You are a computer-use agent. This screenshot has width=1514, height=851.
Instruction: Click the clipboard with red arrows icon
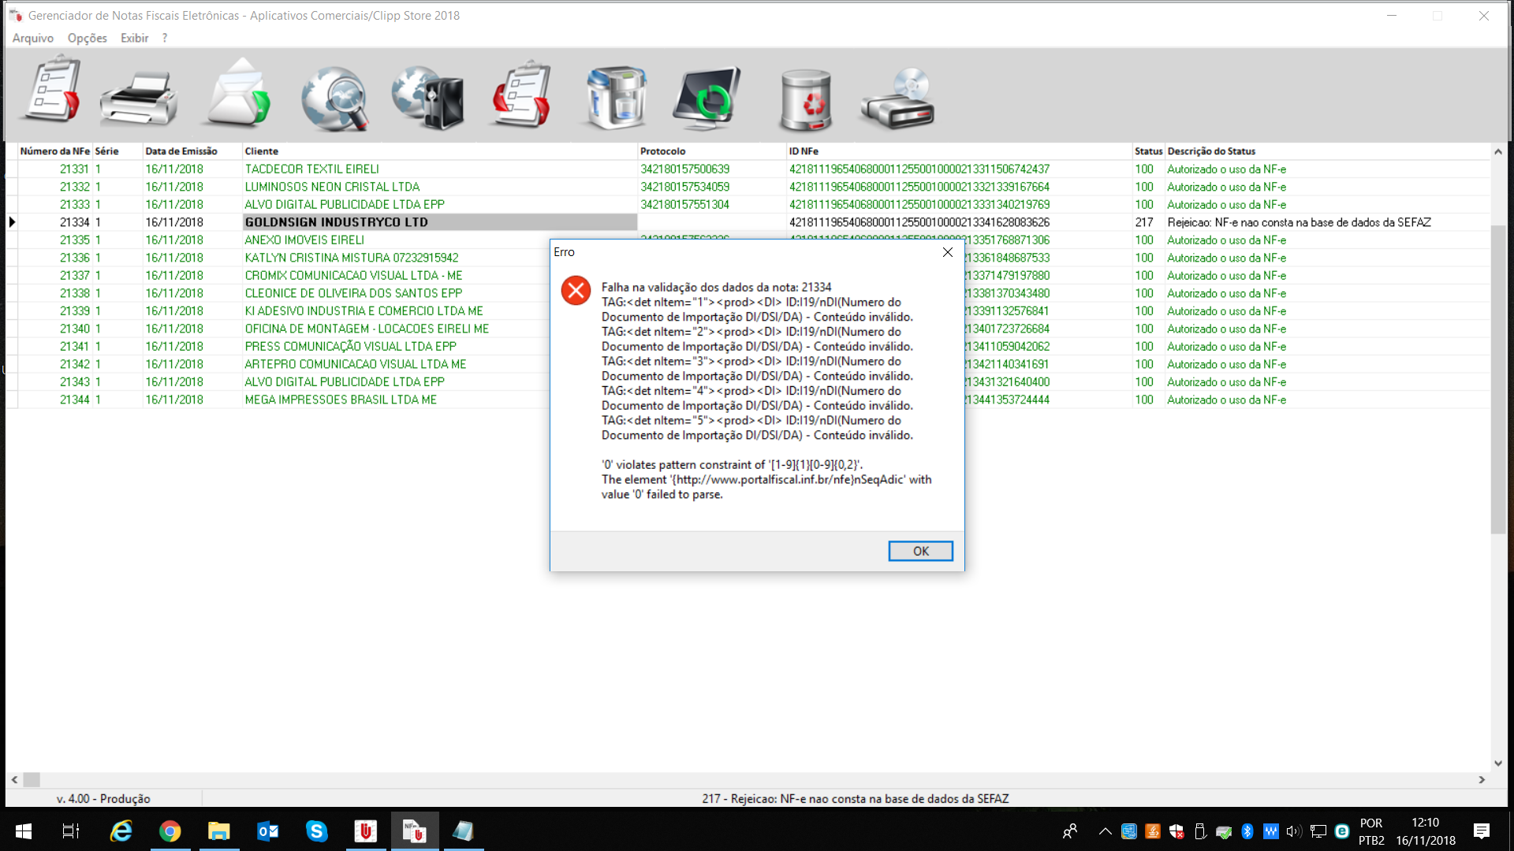(520, 95)
